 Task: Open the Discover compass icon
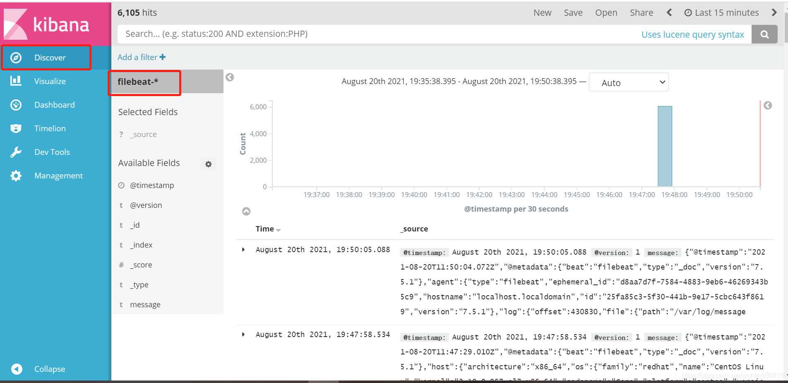16,58
